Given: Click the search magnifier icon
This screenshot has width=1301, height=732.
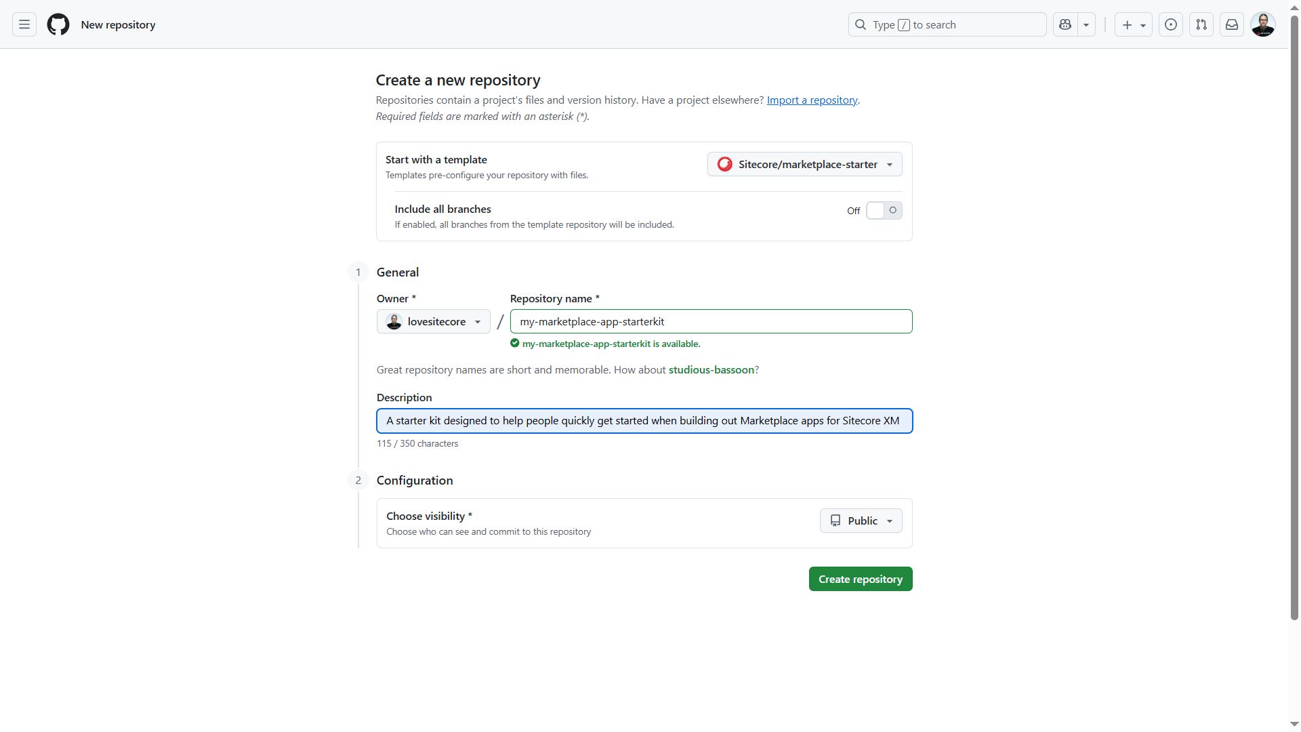Looking at the screenshot, I should pos(861,24).
